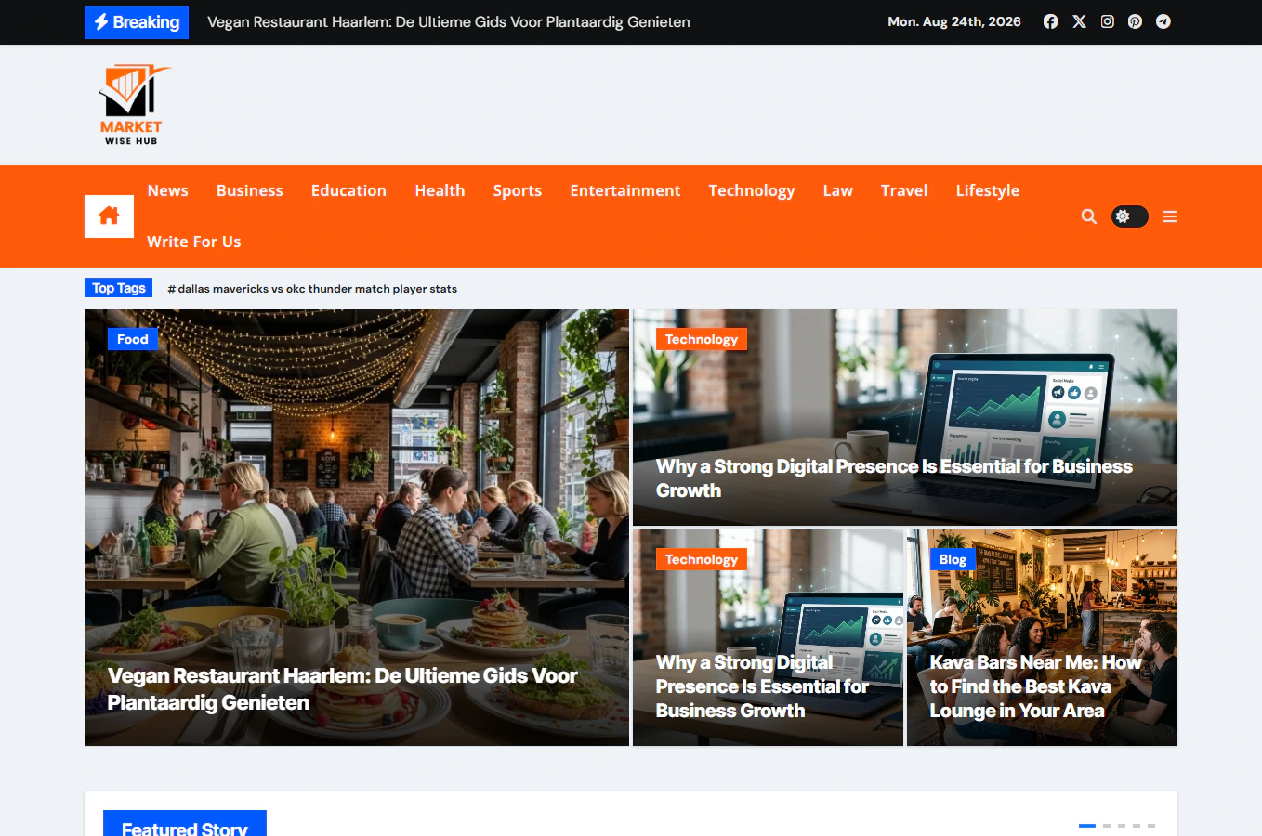Select Travel in the navigation bar

pyautogui.click(x=904, y=190)
